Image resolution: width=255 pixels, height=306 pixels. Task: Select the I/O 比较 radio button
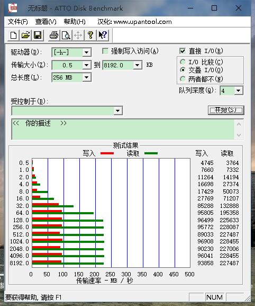click(183, 62)
